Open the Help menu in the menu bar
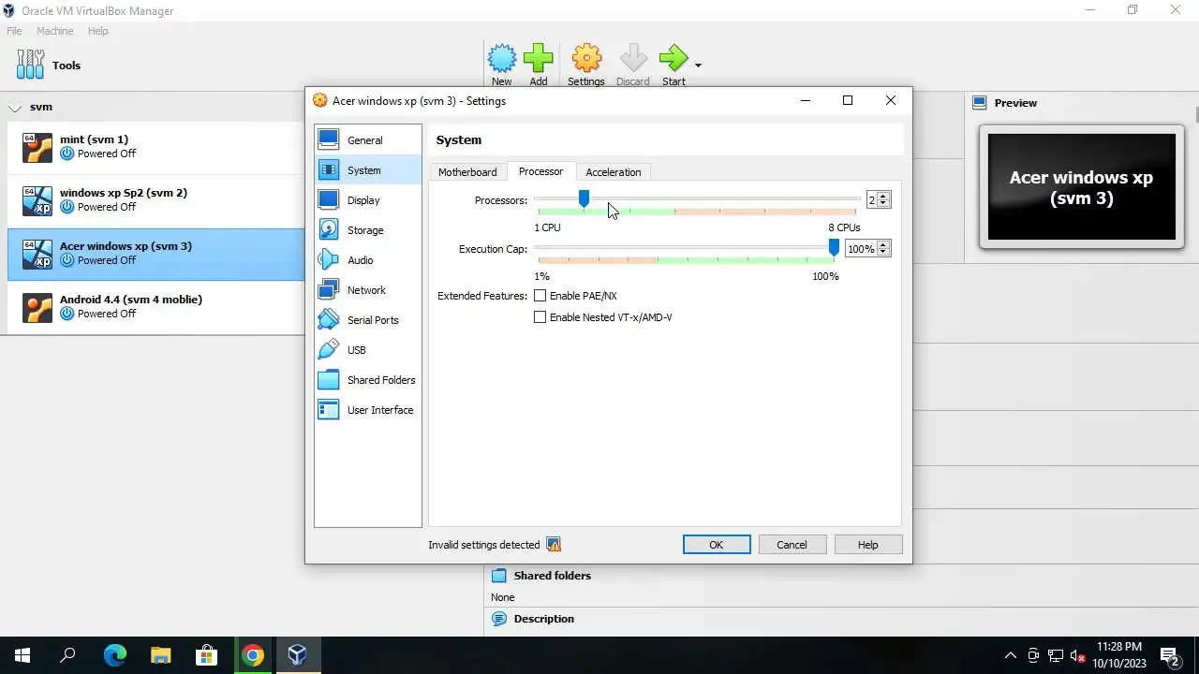This screenshot has height=674, width=1199. (98, 31)
